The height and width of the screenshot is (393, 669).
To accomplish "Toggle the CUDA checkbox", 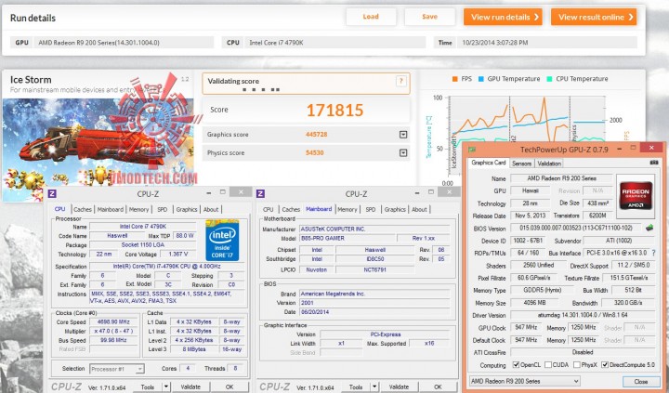I will [548, 365].
